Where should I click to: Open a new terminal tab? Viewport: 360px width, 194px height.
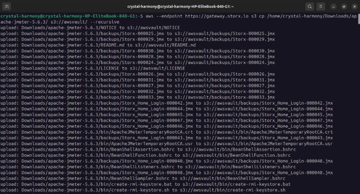click(x=6, y=6)
